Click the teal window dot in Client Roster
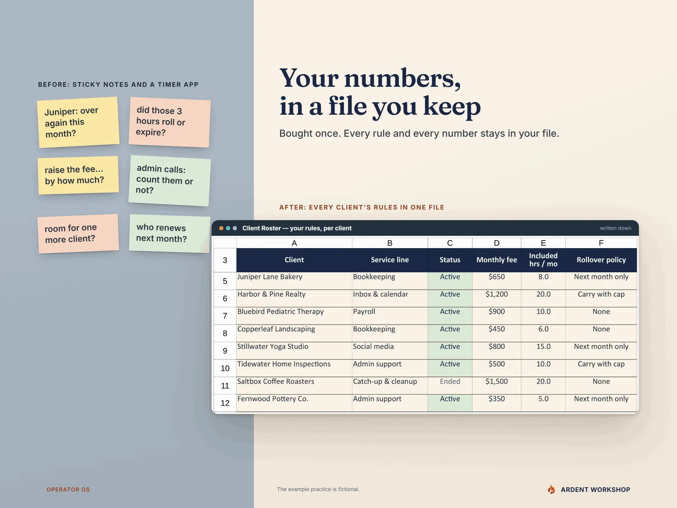The image size is (677, 508). [228, 228]
